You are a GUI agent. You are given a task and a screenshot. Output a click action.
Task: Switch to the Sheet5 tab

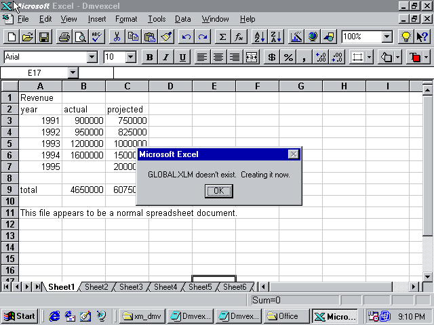coord(200,287)
